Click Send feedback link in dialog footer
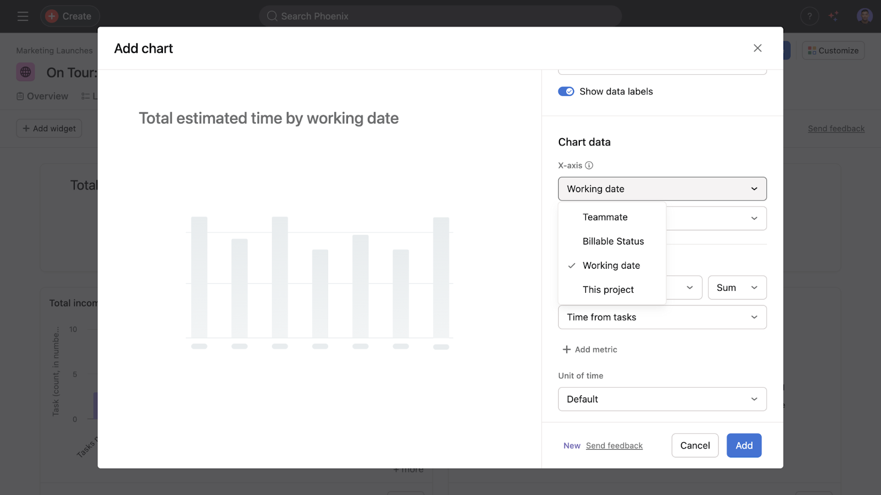Viewport: 881px width, 495px height. tap(614, 446)
